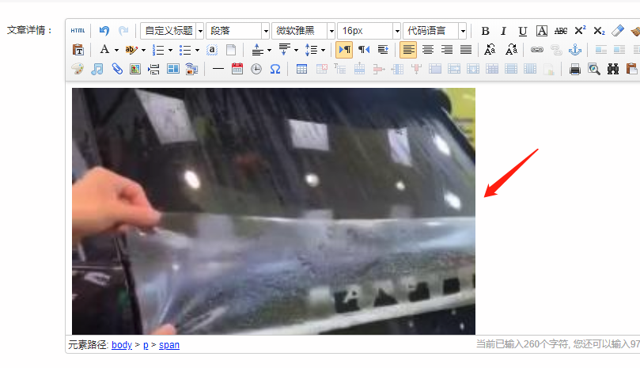Screen dimensions: 640x368
Task: Undo the last edit
Action: [104, 31]
